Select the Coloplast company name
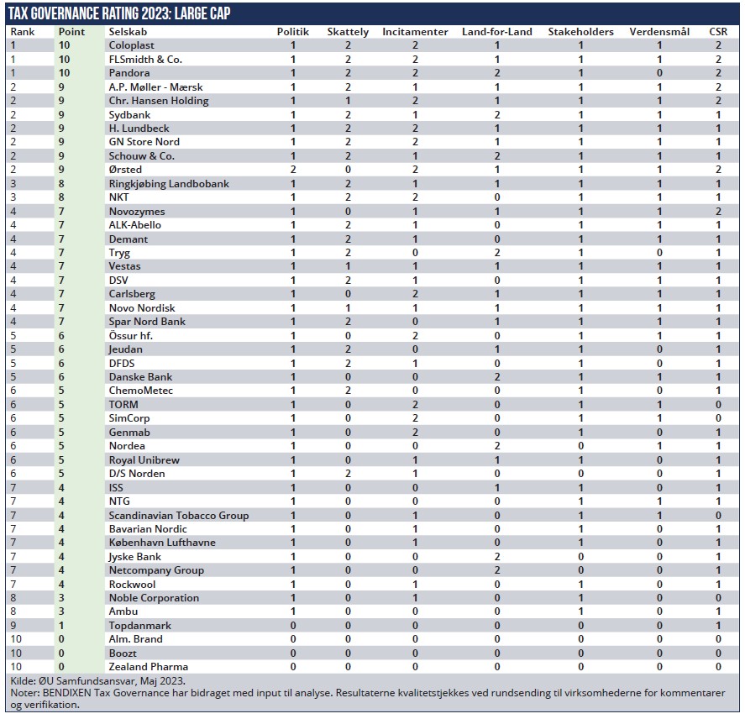The height and width of the screenshot is (719, 745). [132, 45]
